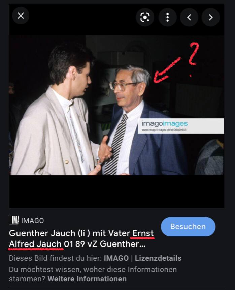
Task: Show the next image with right chevron
Action: click(x=211, y=17)
